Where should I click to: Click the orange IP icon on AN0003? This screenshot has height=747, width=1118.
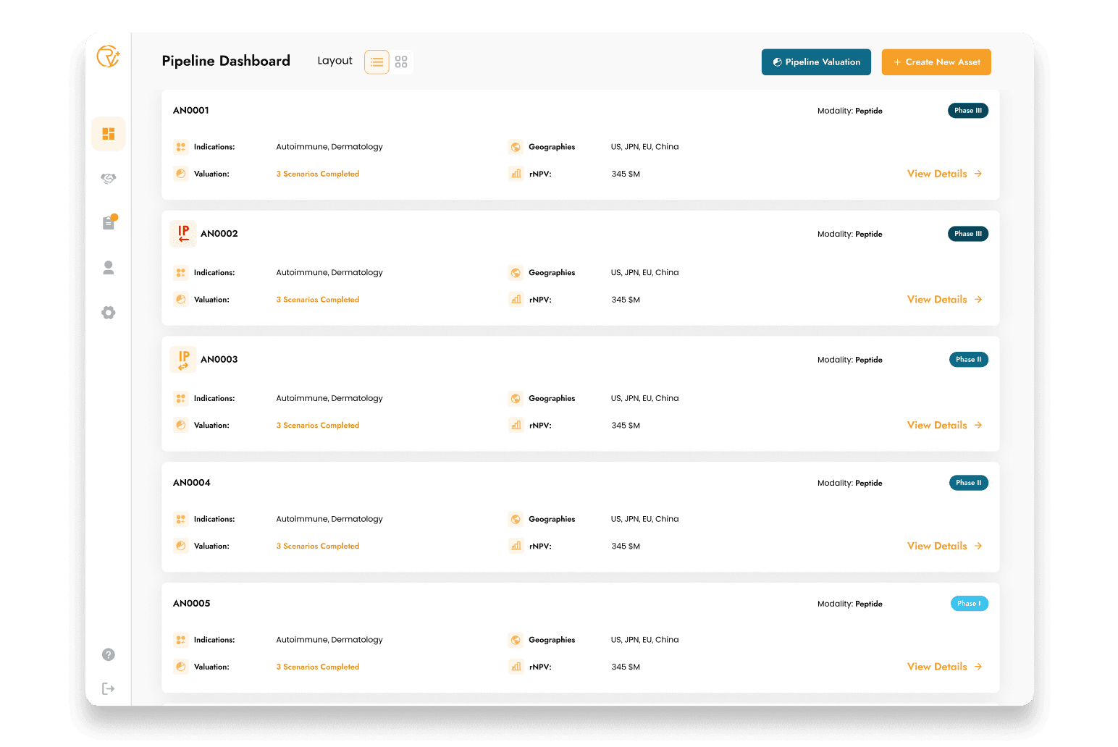click(x=183, y=359)
